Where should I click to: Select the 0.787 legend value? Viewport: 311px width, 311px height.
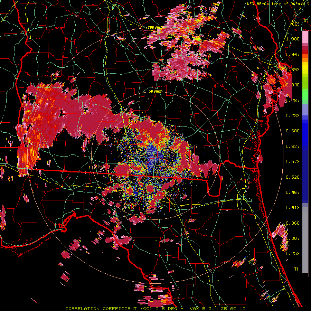point(293,100)
